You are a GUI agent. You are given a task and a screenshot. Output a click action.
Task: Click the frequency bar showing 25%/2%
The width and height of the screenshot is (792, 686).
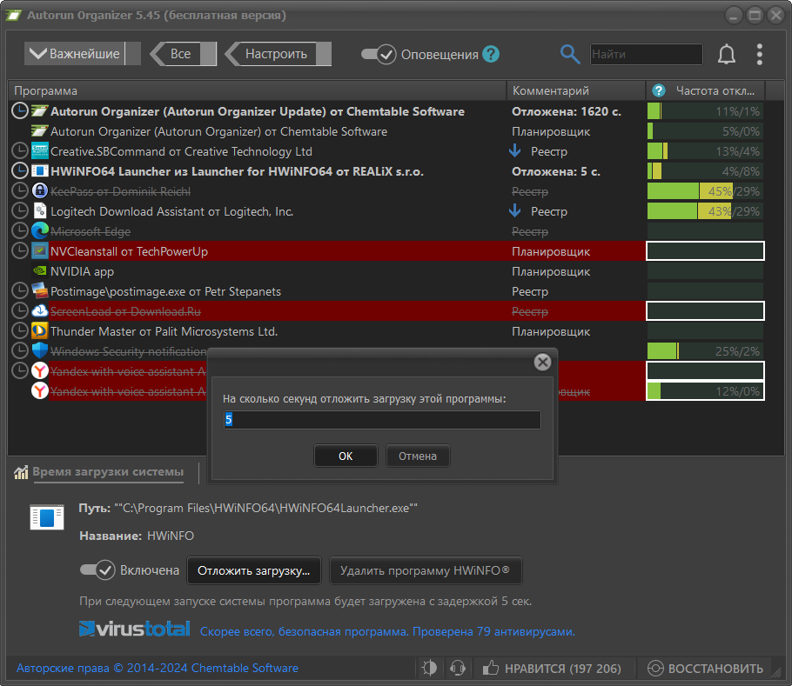(x=705, y=350)
